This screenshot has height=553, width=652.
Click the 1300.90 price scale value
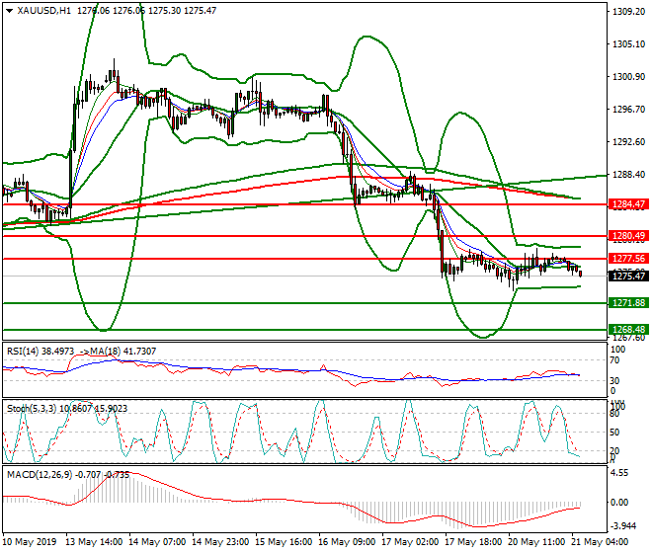point(628,77)
